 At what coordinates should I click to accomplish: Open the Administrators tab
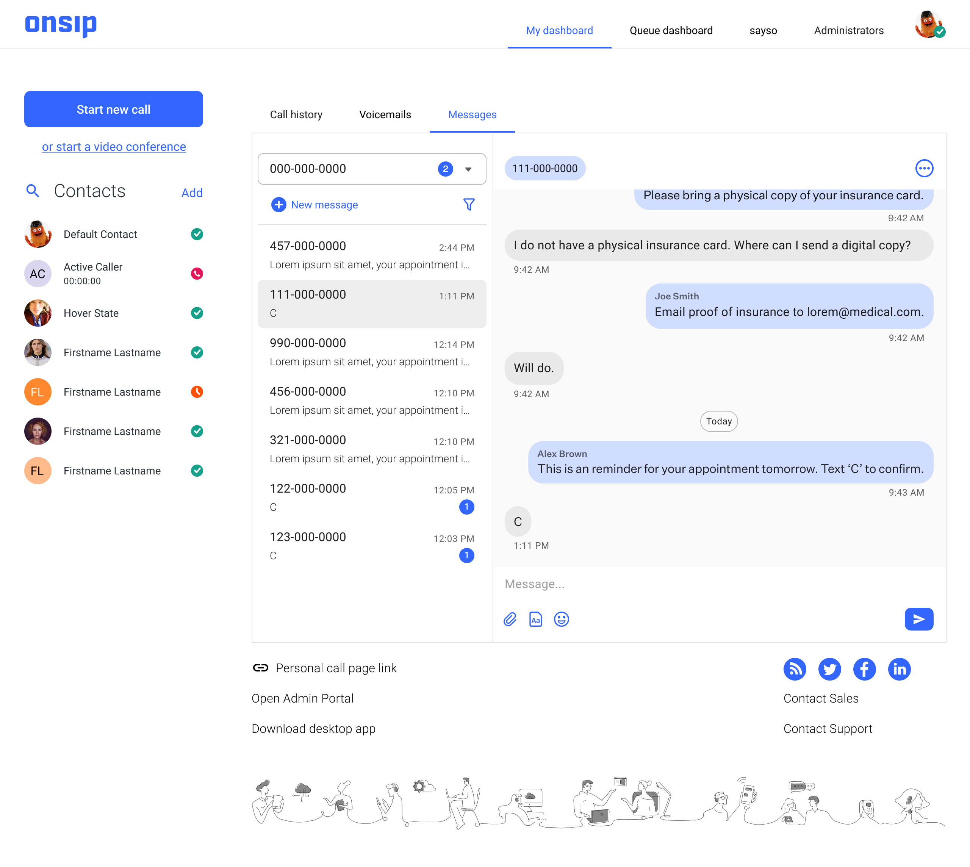tap(848, 30)
